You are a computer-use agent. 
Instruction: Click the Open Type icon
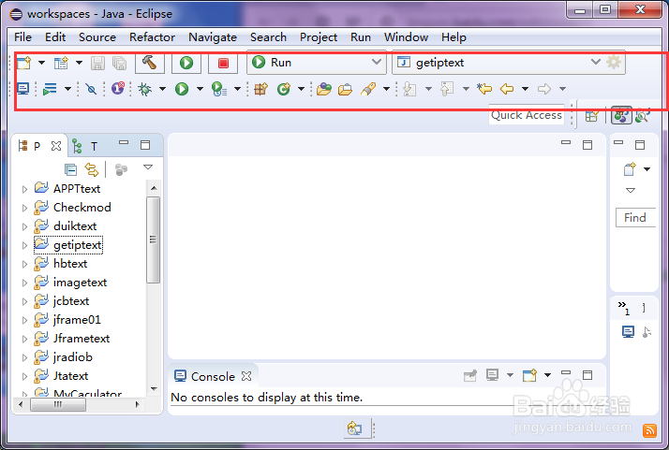click(x=324, y=89)
